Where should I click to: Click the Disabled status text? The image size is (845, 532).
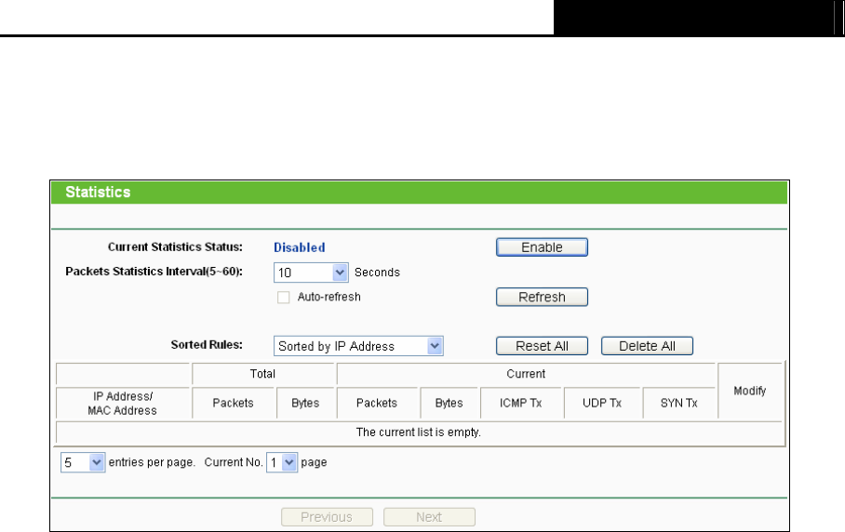coord(299,247)
